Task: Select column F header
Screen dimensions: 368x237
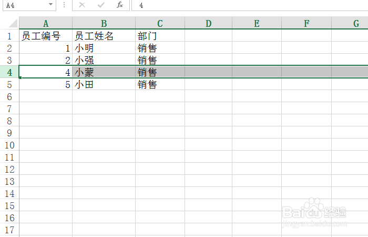Action: pos(306,24)
